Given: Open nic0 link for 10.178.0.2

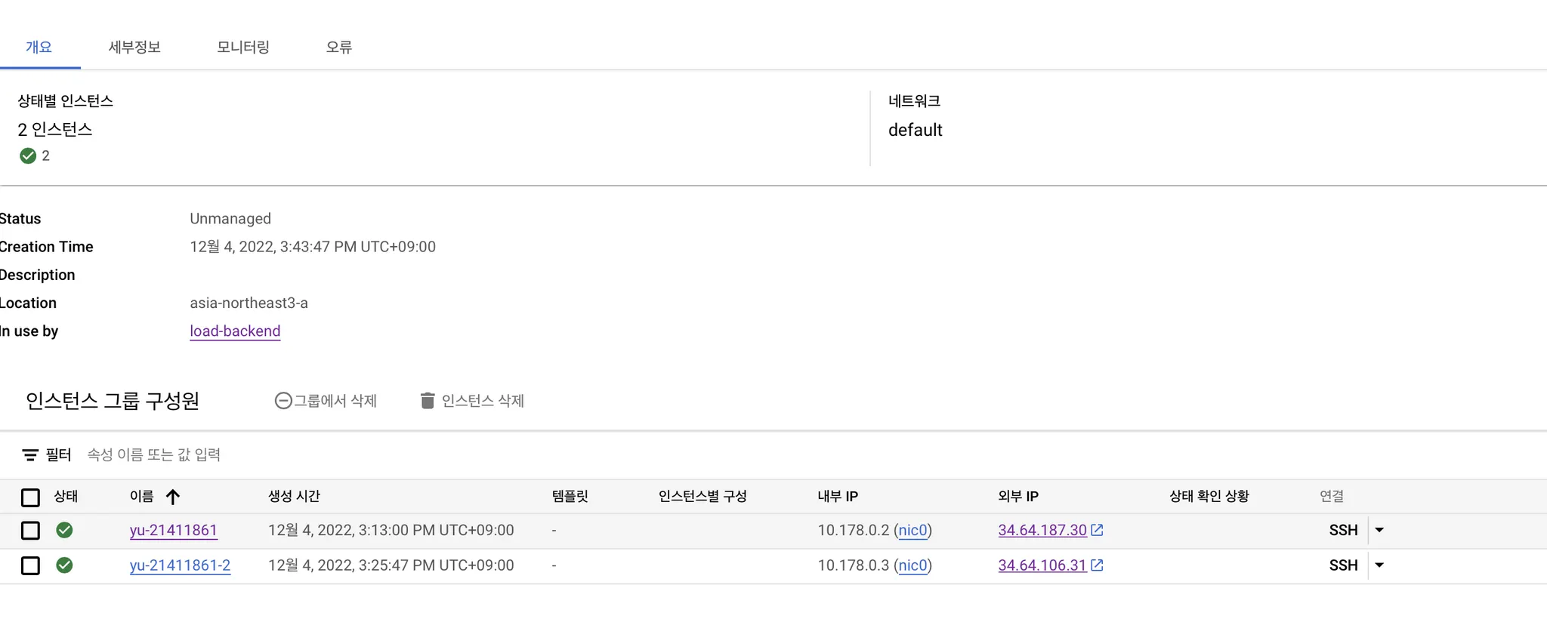Looking at the screenshot, I should 912,530.
